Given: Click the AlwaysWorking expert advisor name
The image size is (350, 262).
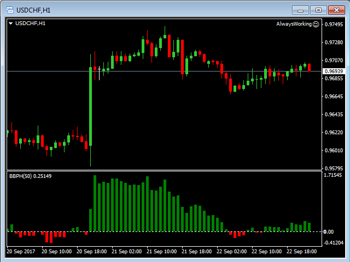Looking at the screenshot, I should (x=294, y=24).
